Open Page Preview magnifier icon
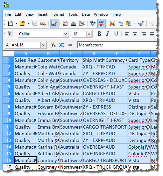163x176 pixels. coord(82,23)
